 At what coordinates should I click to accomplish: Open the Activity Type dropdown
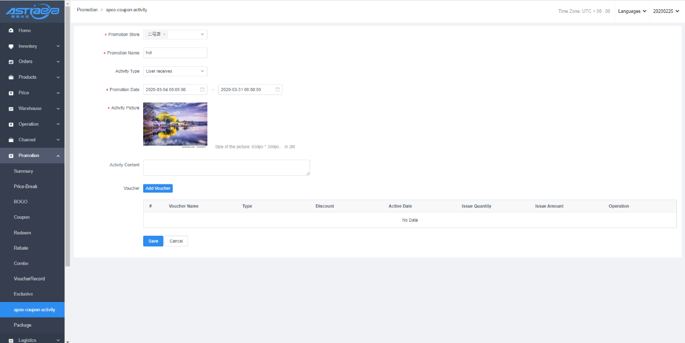point(175,71)
